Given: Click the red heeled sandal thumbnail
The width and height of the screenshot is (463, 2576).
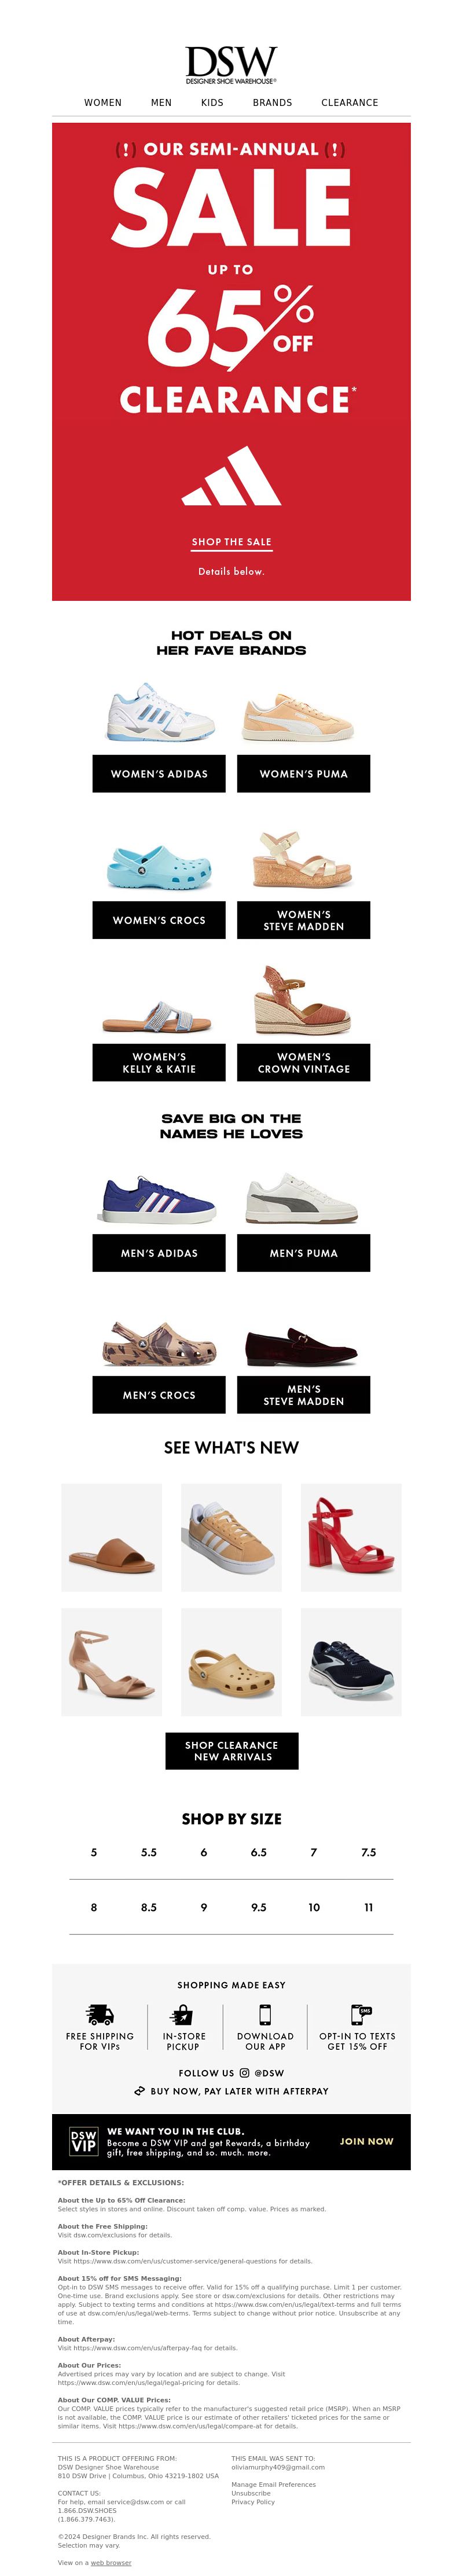Looking at the screenshot, I should 351,1537.
